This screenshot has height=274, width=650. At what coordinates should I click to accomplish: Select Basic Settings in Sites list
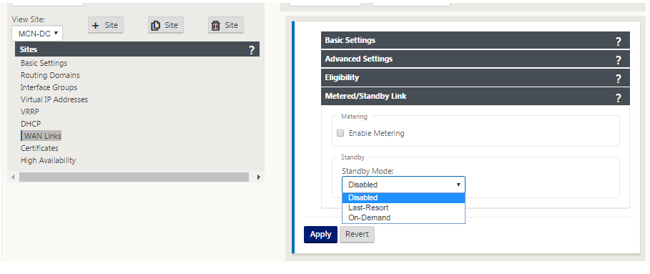44,63
